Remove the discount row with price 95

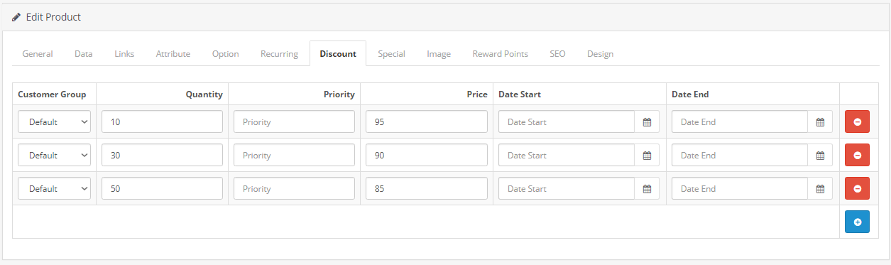857,121
